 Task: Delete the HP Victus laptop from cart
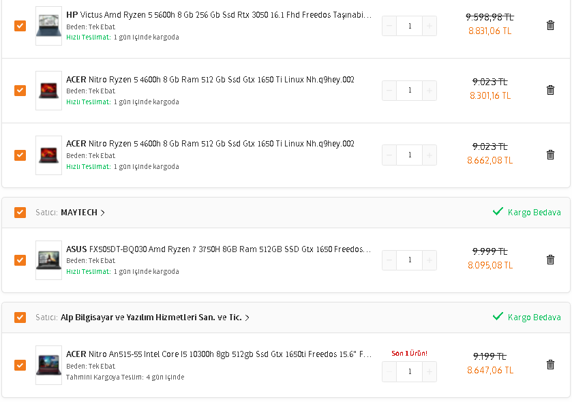point(550,25)
